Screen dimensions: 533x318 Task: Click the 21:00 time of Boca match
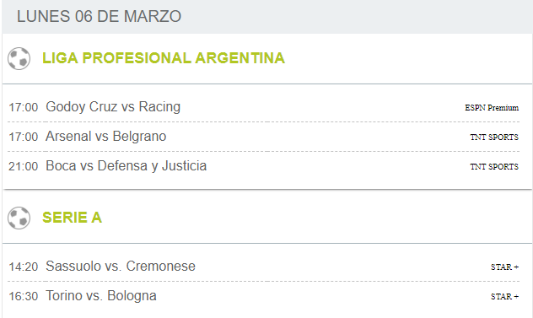coord(23,167)
